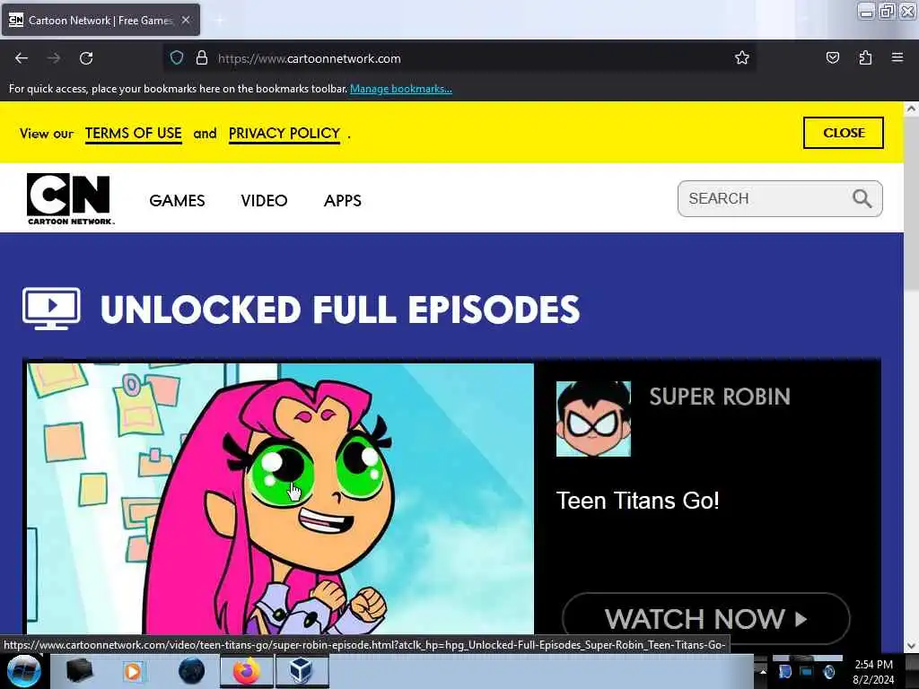This screenshot has width=919, height=689.
Task: Open the Starfire episode thumbnail
Action: pos(280,499)
